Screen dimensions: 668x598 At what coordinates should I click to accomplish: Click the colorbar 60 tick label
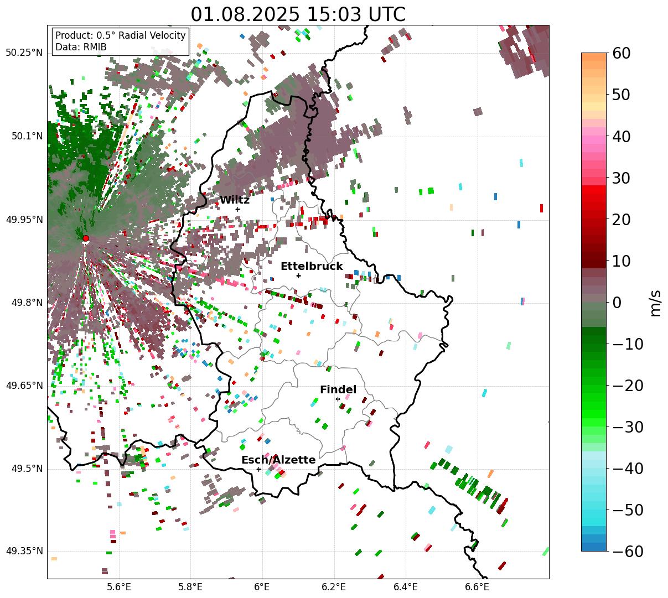621,53
